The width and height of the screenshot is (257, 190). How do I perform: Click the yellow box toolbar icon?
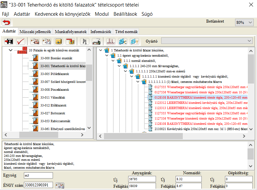[59, 41]
